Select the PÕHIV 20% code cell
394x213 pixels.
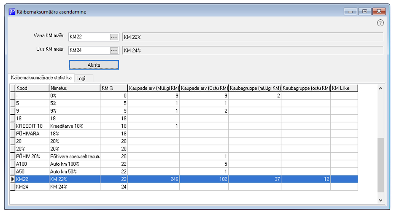32,156
